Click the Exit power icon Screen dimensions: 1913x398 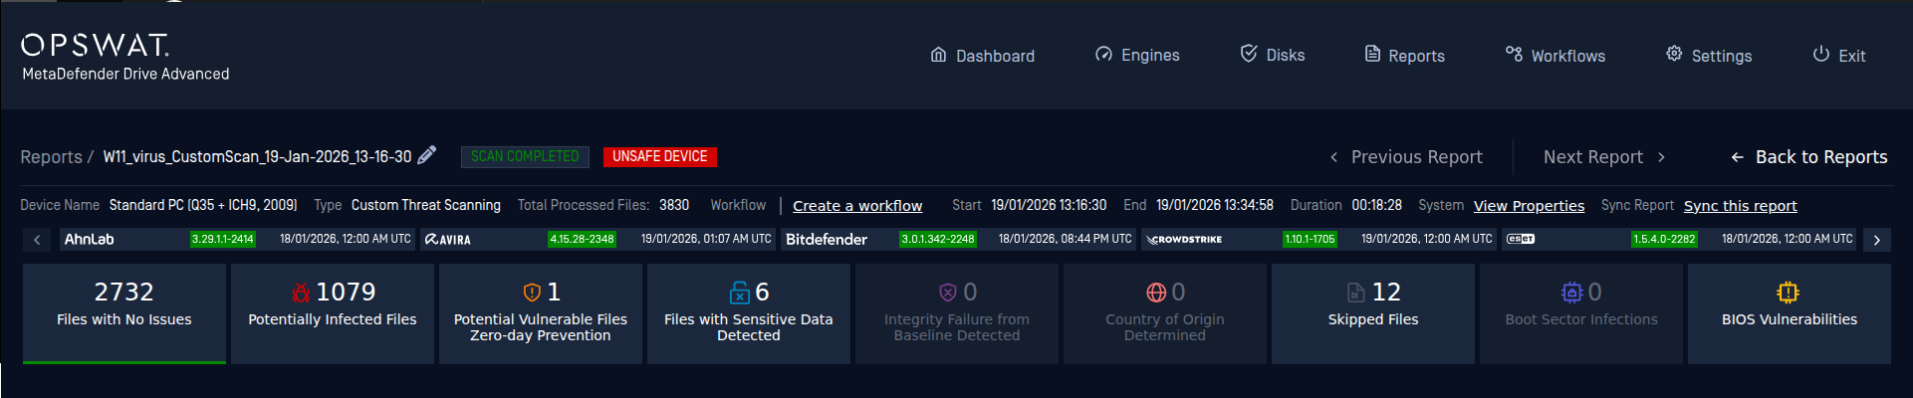click(1820, 54)
